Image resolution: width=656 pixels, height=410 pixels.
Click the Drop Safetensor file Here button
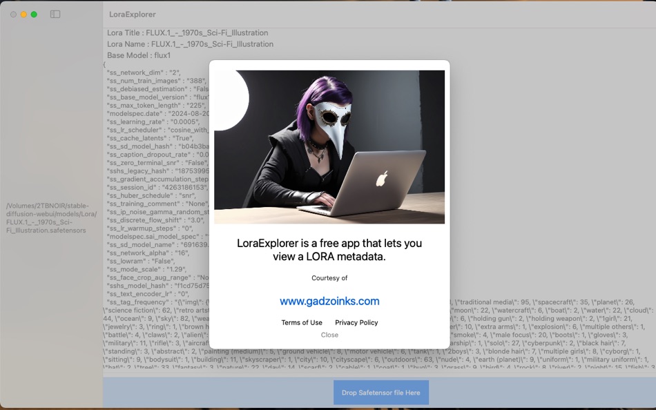(x=380, y=392)
